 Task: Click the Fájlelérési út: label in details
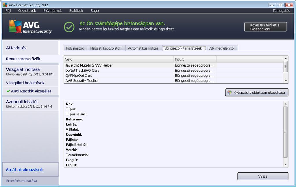77,145
